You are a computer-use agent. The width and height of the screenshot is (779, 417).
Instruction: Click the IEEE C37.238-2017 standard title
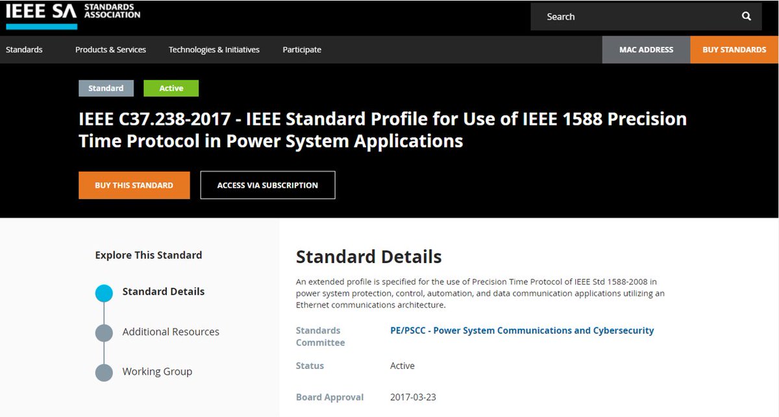382,130
